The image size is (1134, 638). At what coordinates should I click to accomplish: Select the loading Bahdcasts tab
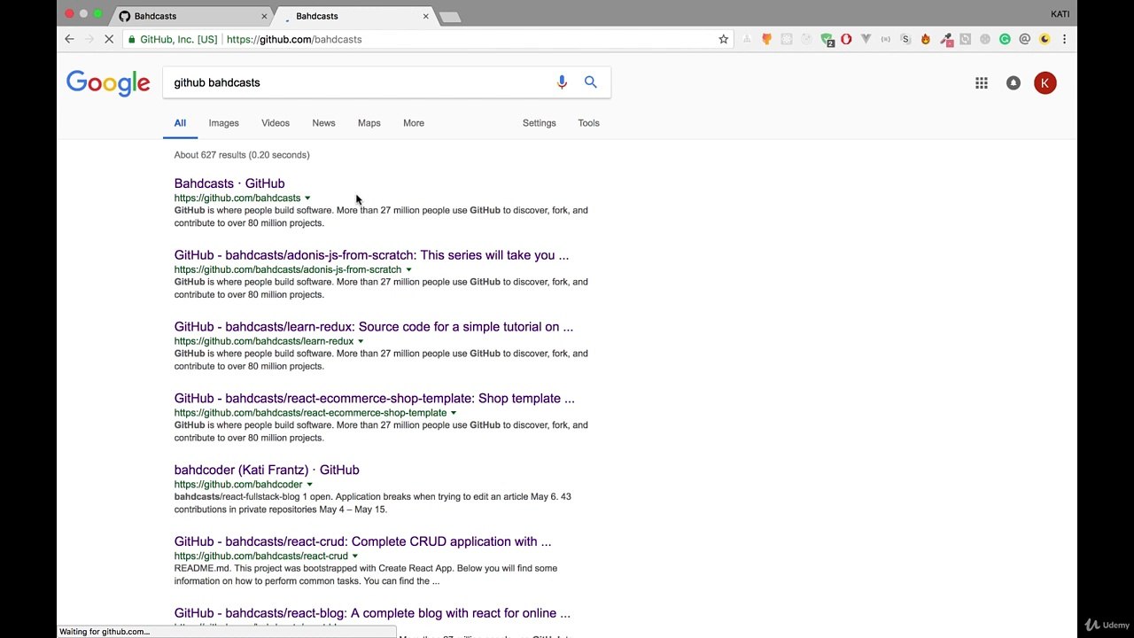353,16
